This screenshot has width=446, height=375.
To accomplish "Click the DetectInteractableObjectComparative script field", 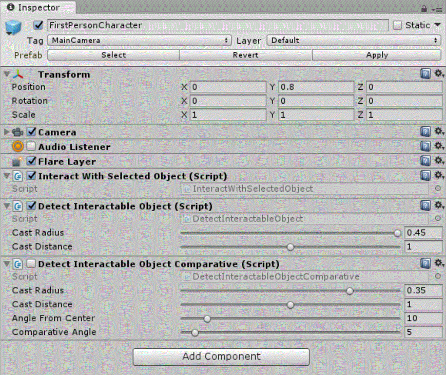I will tap(305, 276).
